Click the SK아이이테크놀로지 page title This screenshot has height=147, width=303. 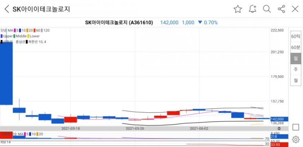click(41, 9)
